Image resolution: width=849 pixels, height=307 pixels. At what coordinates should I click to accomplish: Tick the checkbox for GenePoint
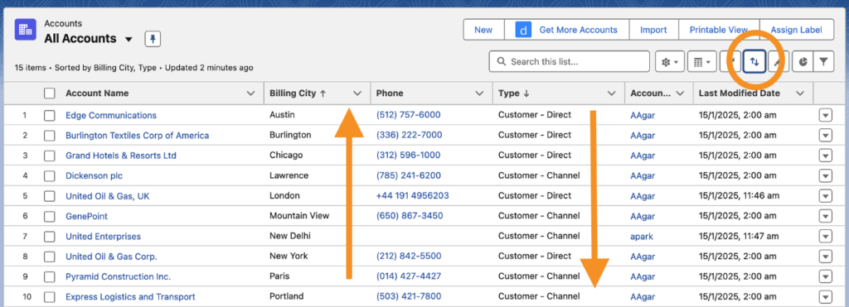point(50,216)
